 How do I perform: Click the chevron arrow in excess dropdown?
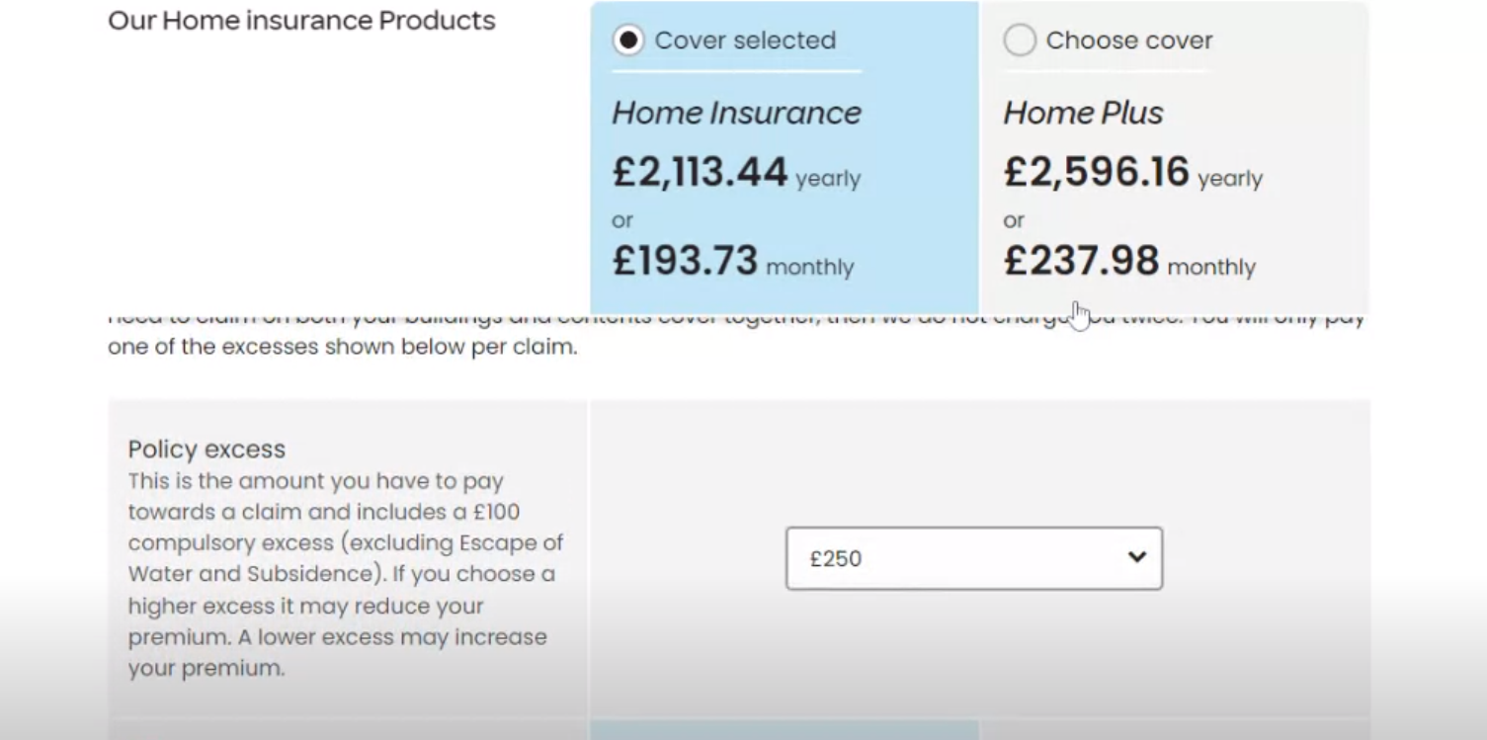coord(1137,557)
